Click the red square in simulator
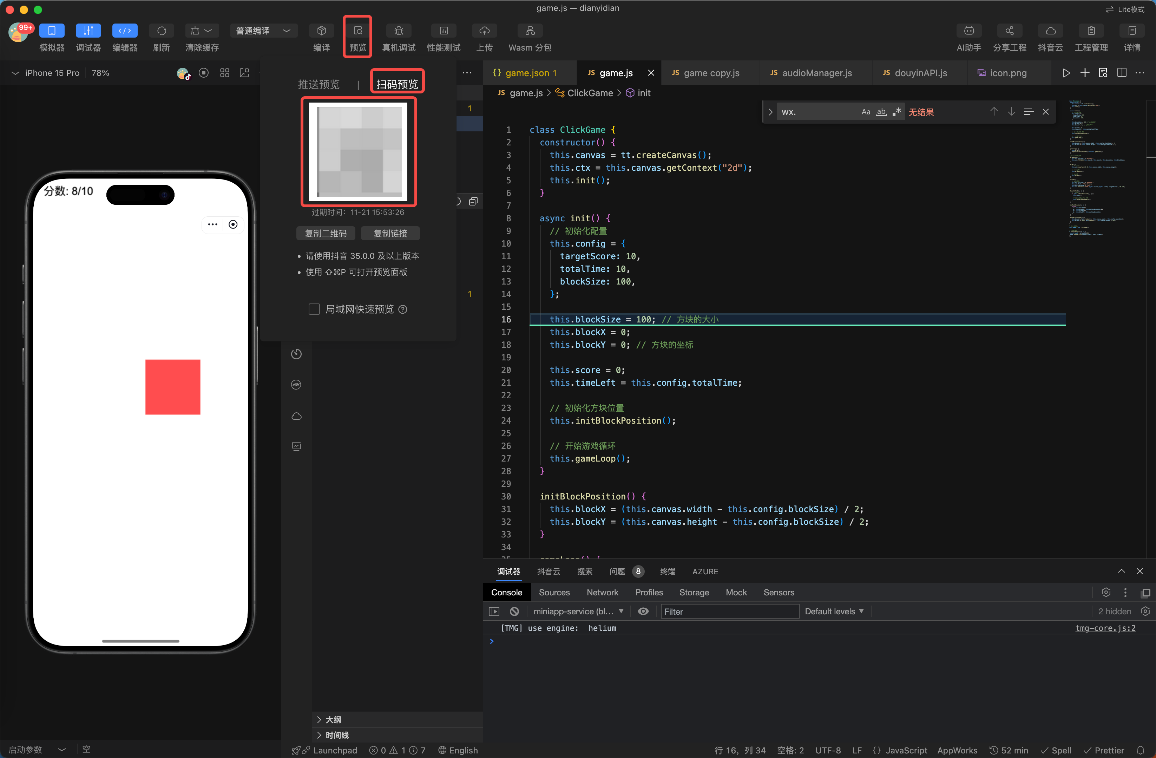The width and height of the screenshot is (1156, 758). point(172,387)
